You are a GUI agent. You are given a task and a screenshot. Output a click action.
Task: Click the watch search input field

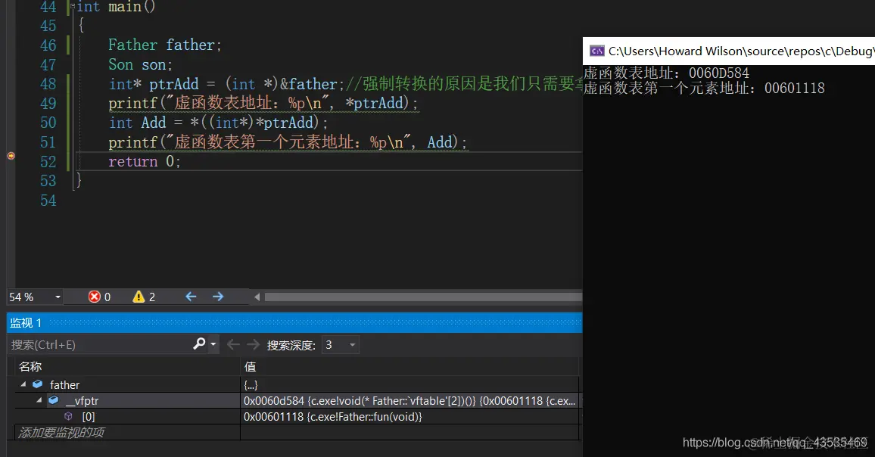pyautogui.click(x=99, y=345)
